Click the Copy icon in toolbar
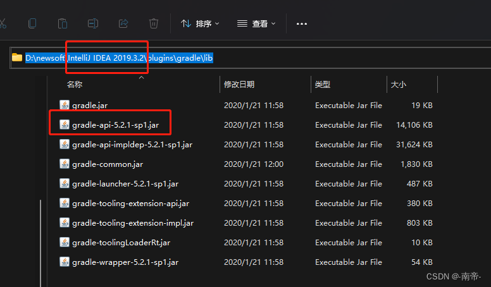491x287 pixels. (32, 23)
